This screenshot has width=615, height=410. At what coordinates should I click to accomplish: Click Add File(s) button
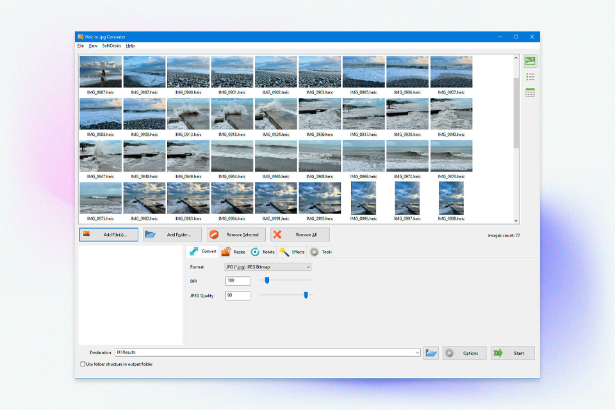point(109,234)
